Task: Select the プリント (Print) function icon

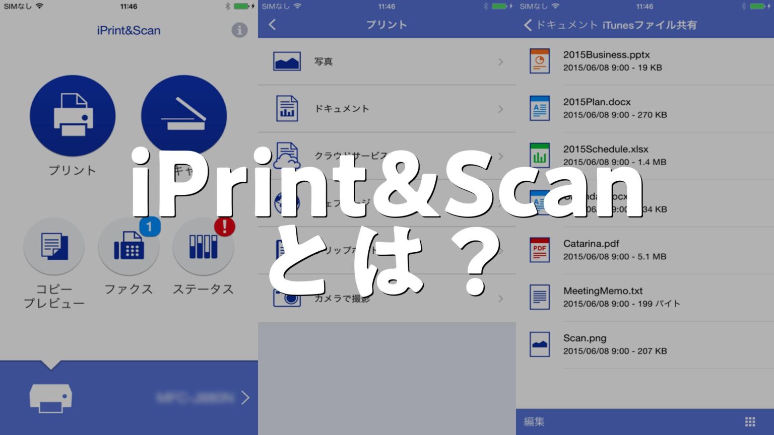Action: tap(73, 116)
